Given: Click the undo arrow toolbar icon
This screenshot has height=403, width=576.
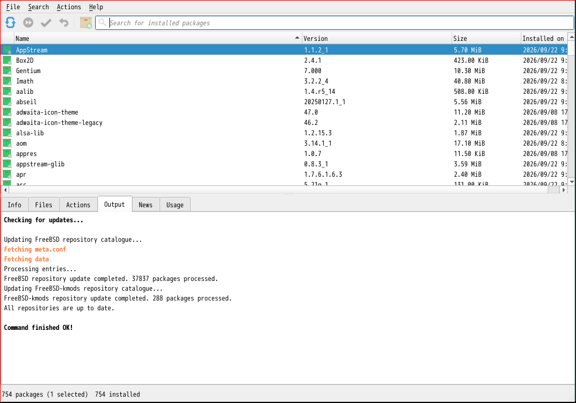Looking at the screenshot, I should (x=64, y=23).
